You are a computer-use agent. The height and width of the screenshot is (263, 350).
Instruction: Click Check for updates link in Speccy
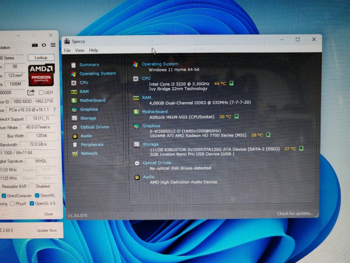pyautogui.click(x=295, y=213)
